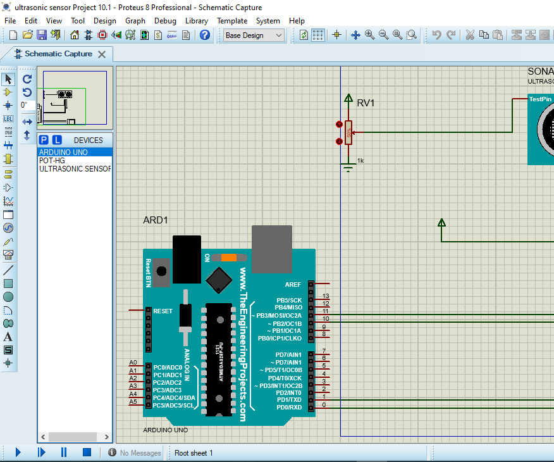This screenshot has width=554, height=462.
Task: Open Proteus Help
Action: [x=205, y=35]
